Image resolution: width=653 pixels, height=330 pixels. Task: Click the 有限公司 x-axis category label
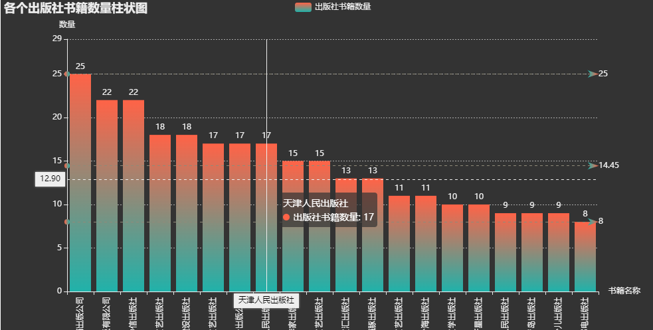pyautogui.click(x=107, y=312)
